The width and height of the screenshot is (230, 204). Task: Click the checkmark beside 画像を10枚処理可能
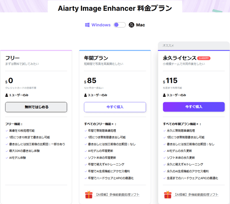coord(7,131)
